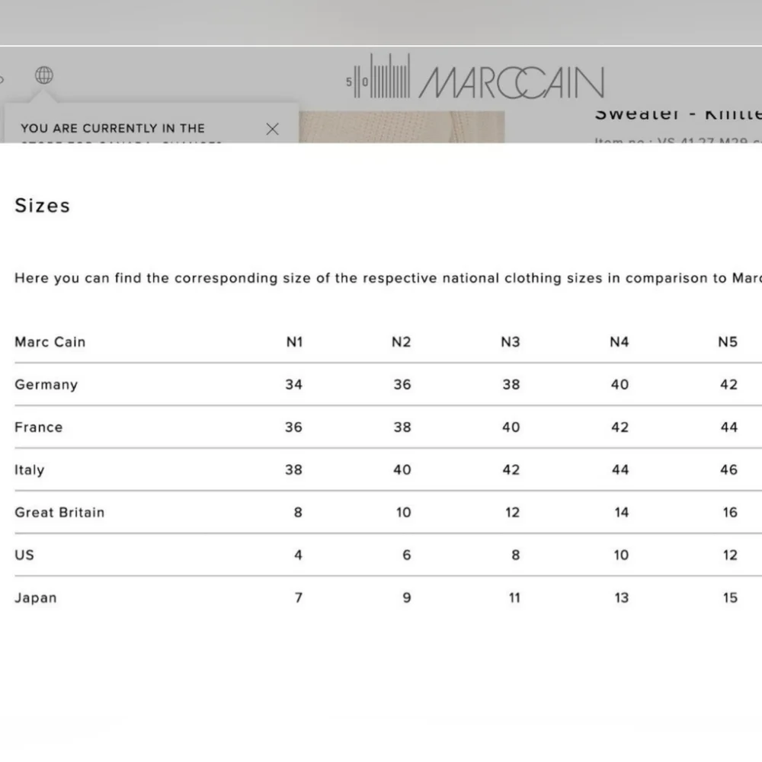Select Japan size 15 under N5
762x762 pixels.
tap(730, 597)
